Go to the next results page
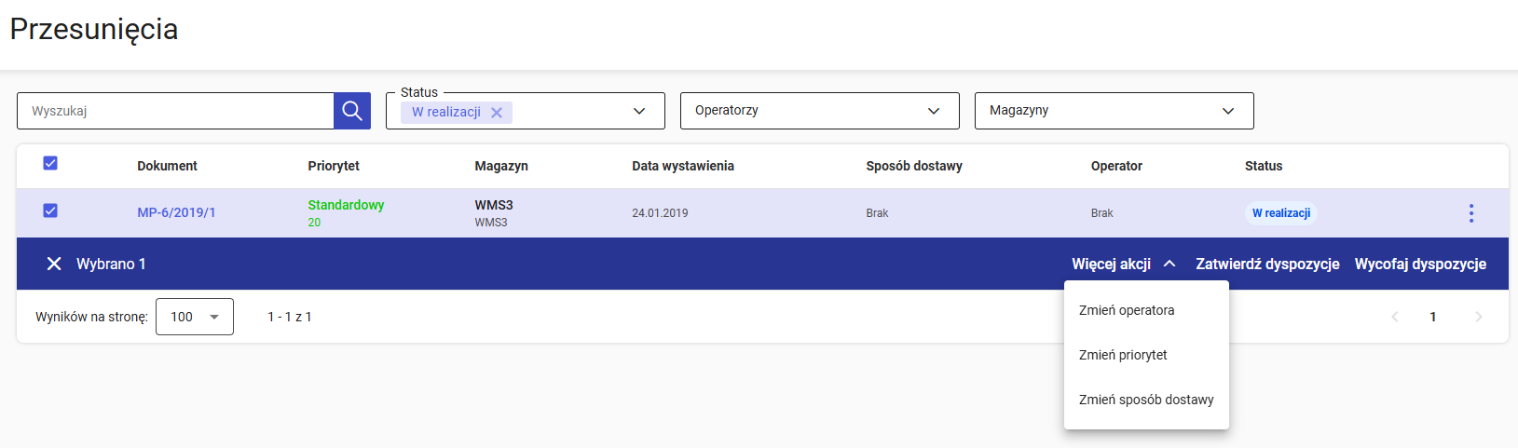Screen dimensions: 1518x448 (x=1479, y=317)
